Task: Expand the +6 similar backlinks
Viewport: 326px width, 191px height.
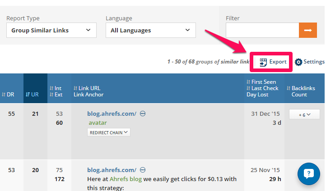Action: point(304,114)
